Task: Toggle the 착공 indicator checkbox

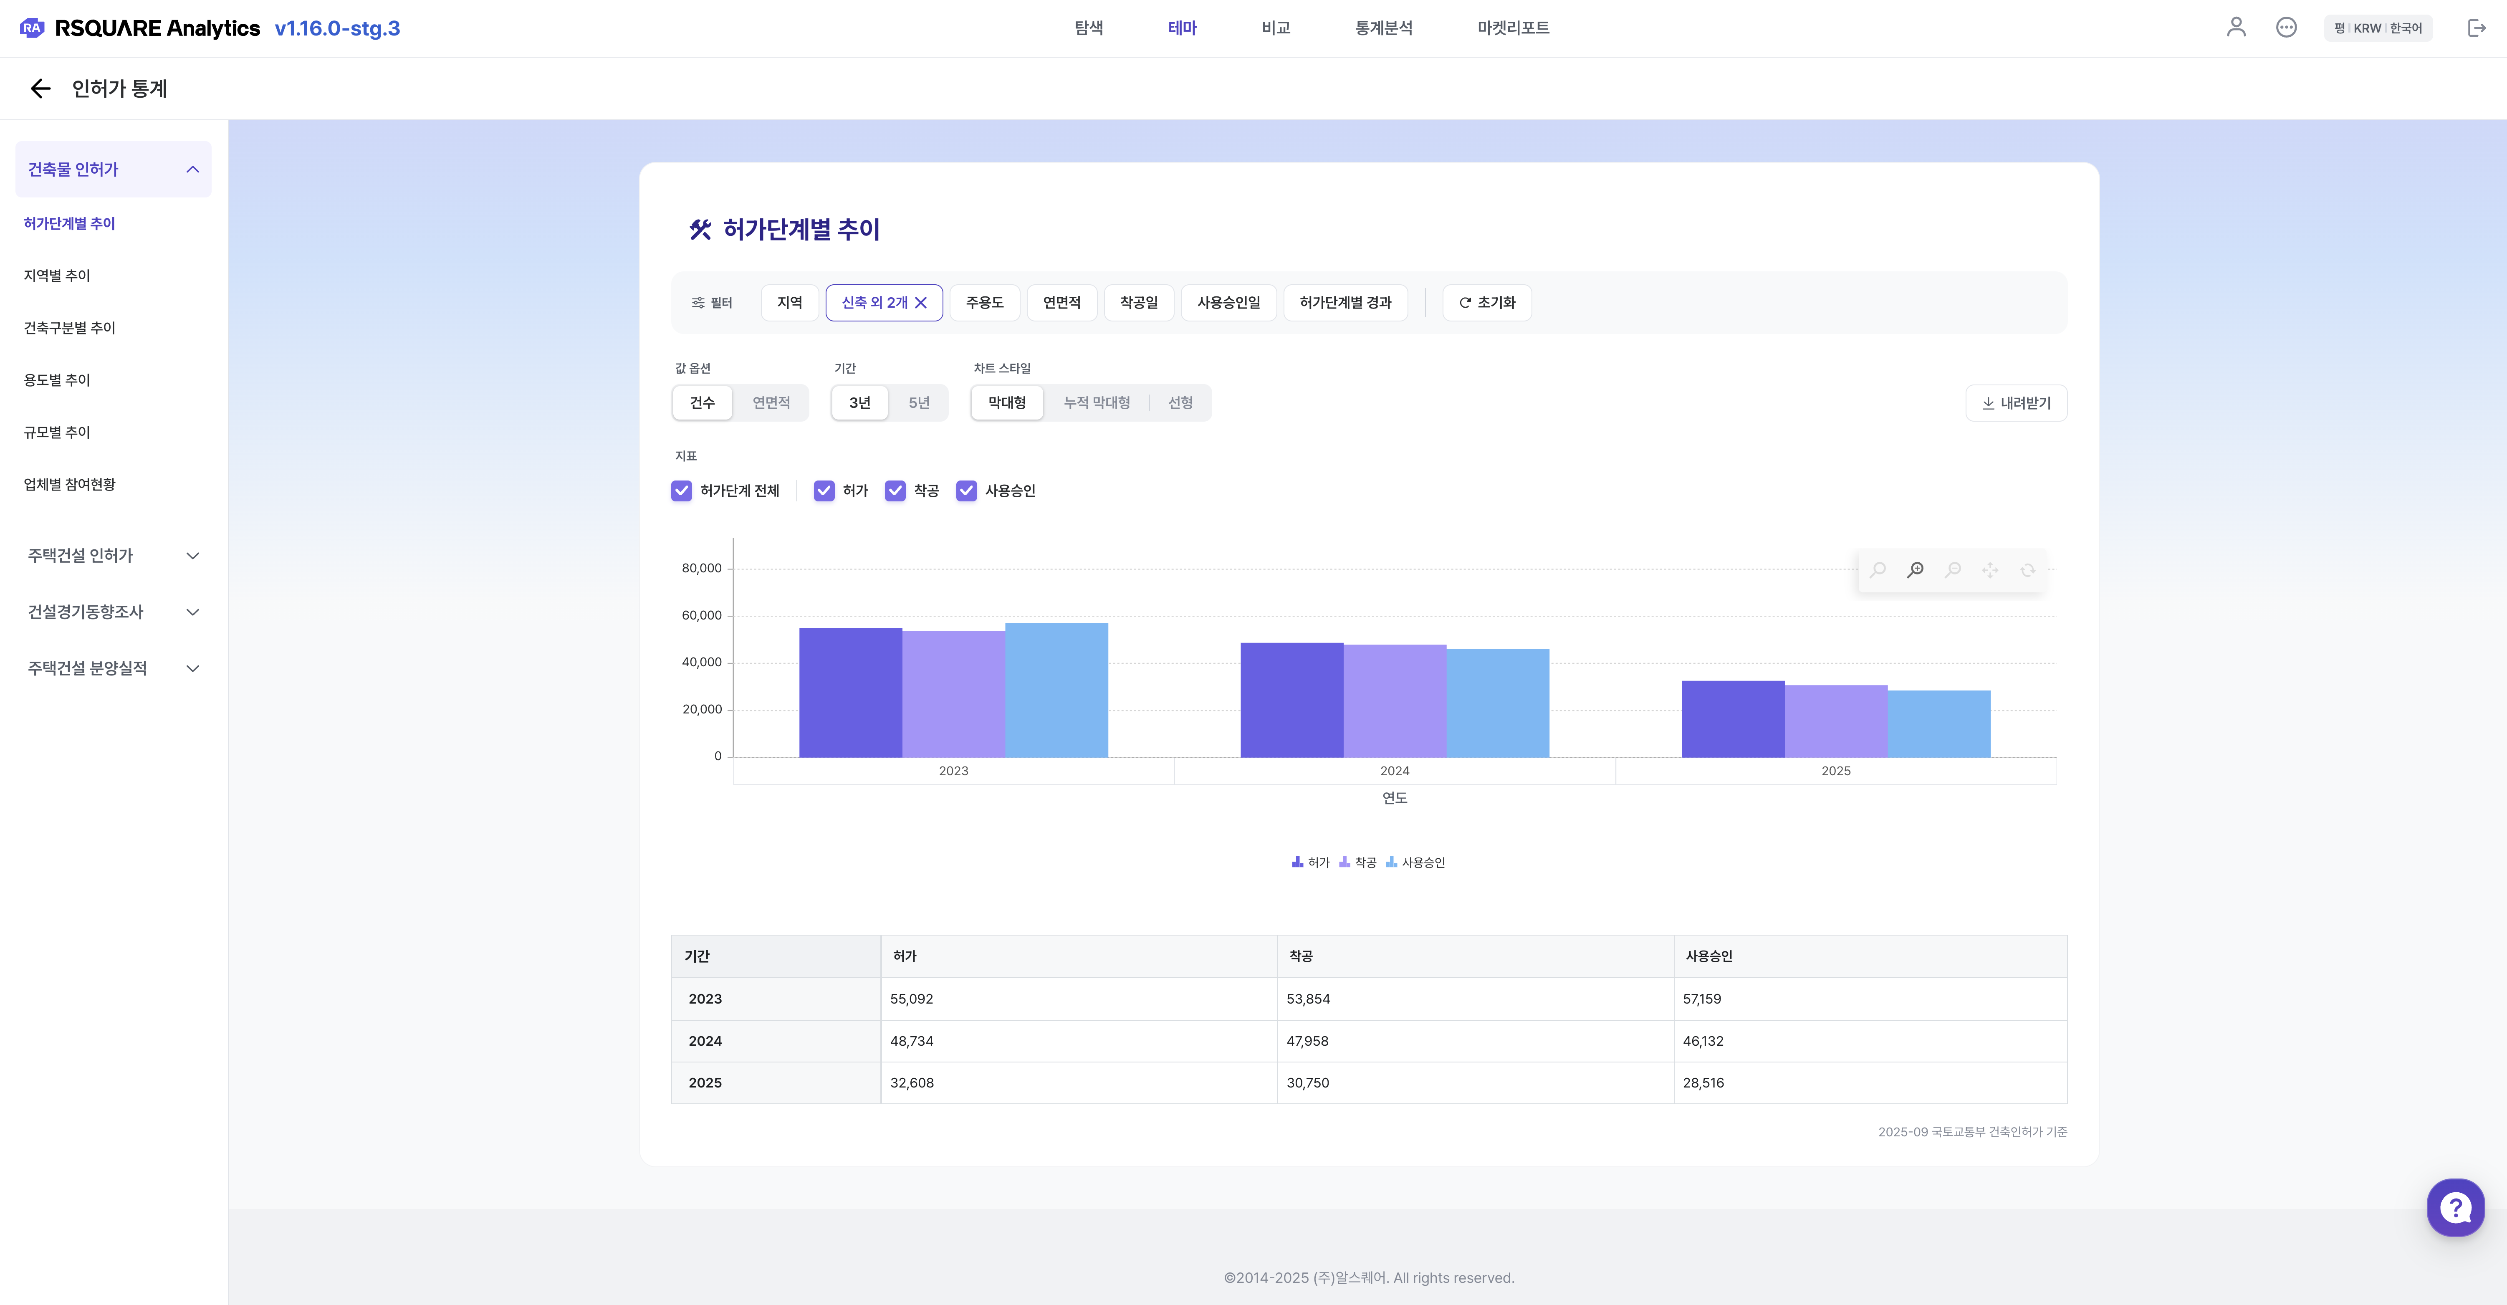Action: click(x=895, y=491)
